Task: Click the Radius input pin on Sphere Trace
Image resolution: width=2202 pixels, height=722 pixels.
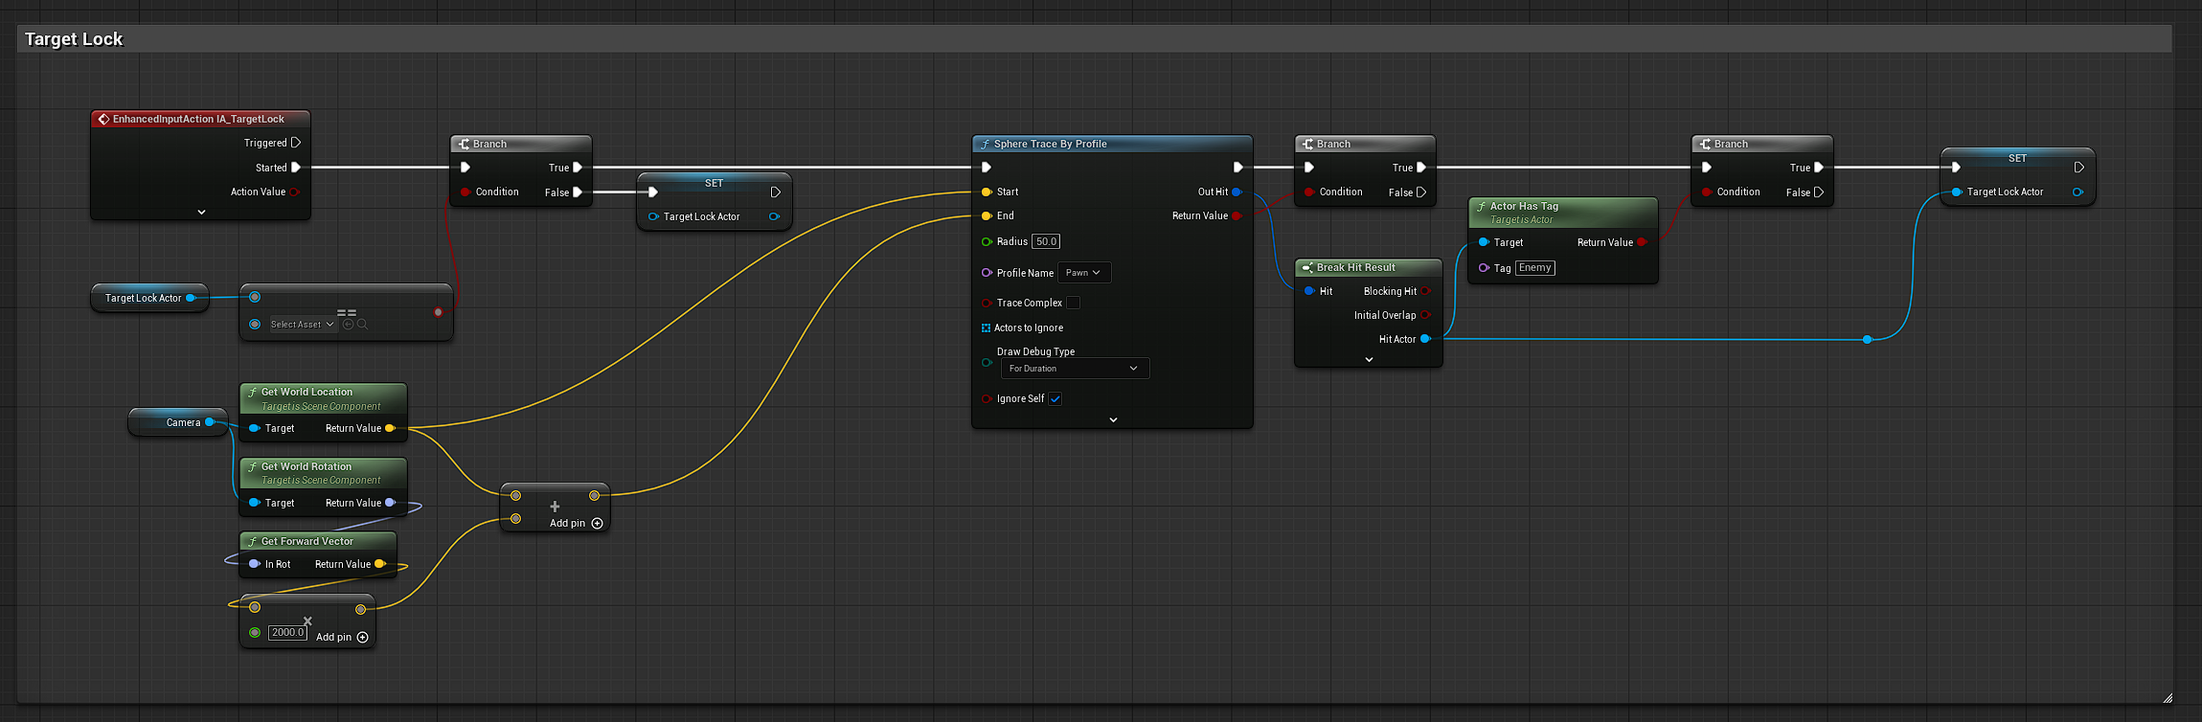Action: point(987,241)
